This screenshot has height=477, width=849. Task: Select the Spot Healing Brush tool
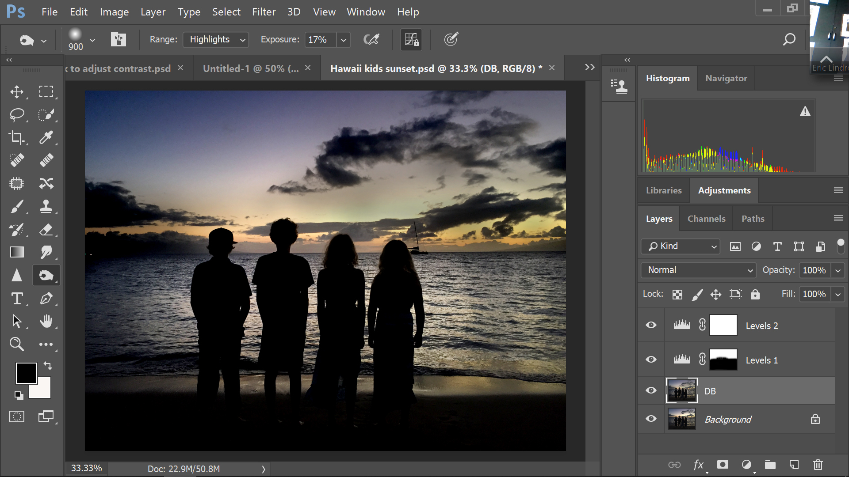17,160
